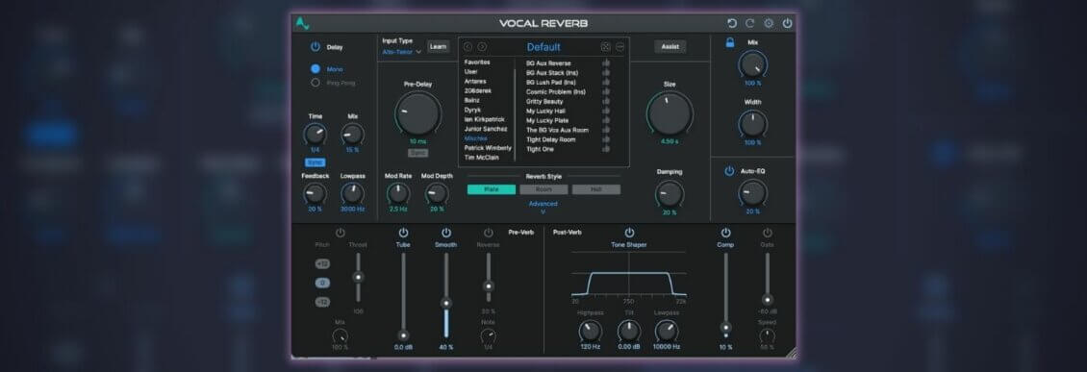Like the Tight Delay Room preset

606,139
